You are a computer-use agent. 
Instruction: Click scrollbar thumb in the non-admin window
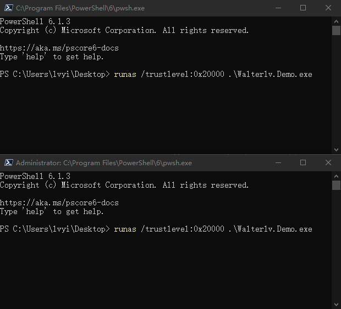click(336, 30)
